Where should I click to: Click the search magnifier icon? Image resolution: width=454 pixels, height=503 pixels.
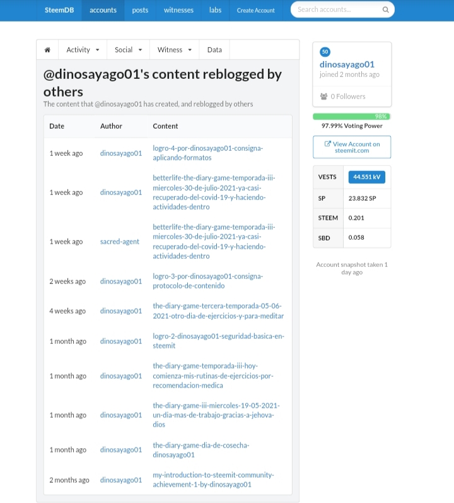click(386, 10)
